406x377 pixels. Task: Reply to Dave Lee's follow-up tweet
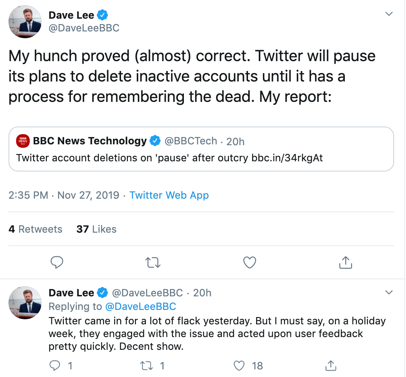tap(56, 365)
